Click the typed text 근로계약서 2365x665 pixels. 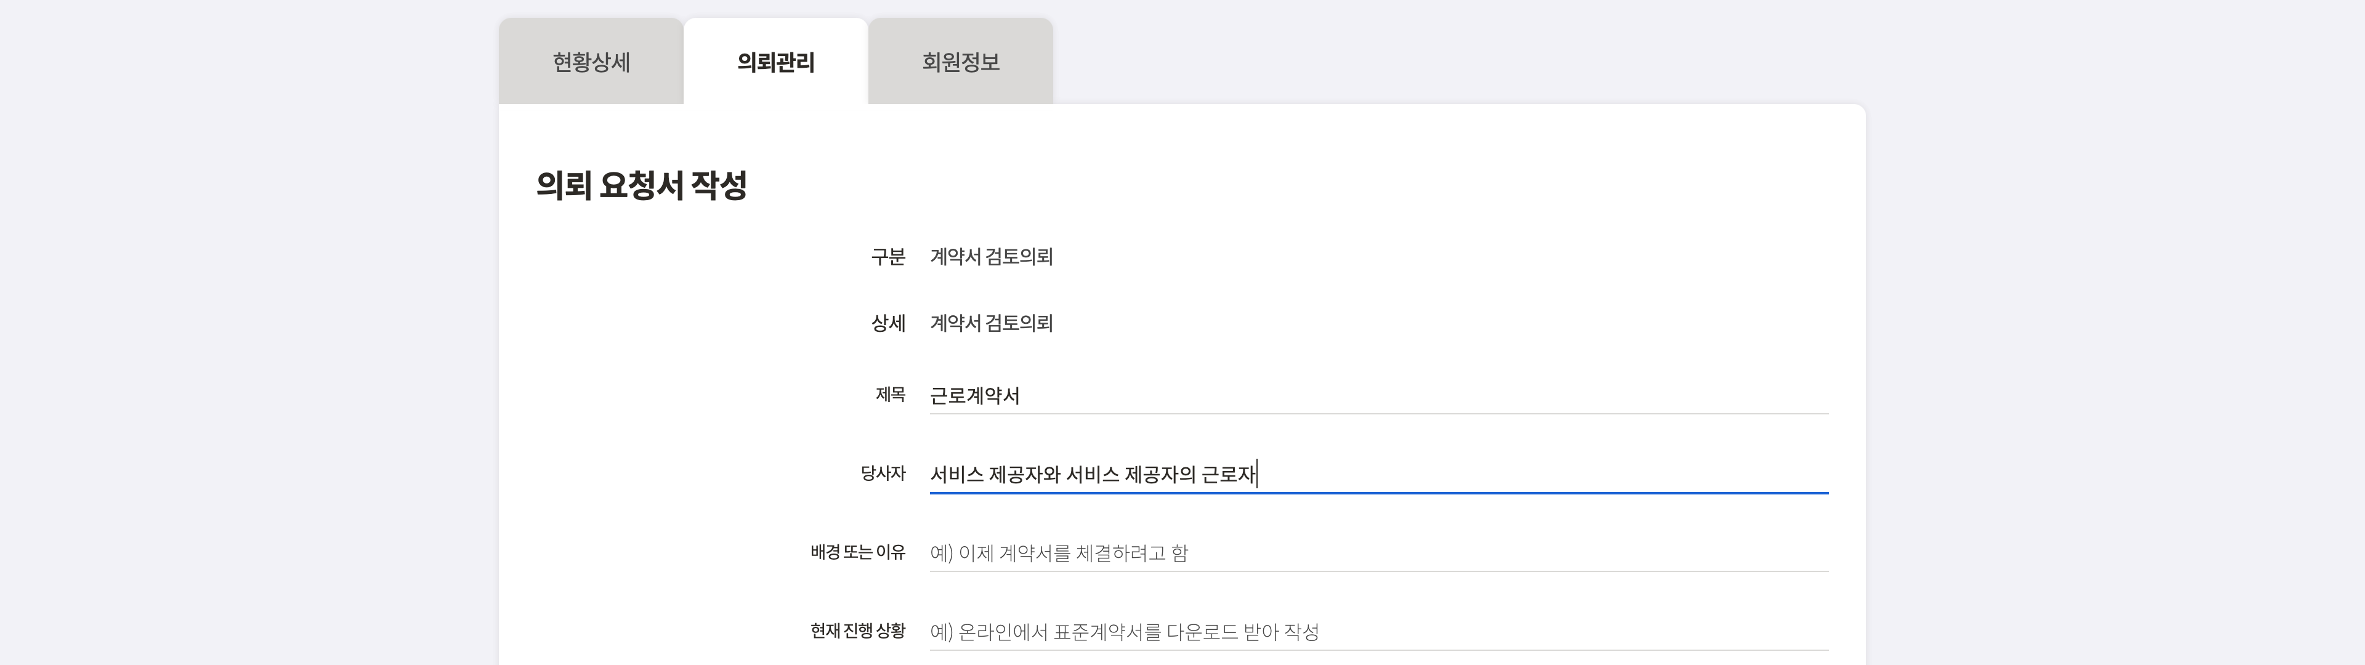pyautogui.click(x=974, y=396)
